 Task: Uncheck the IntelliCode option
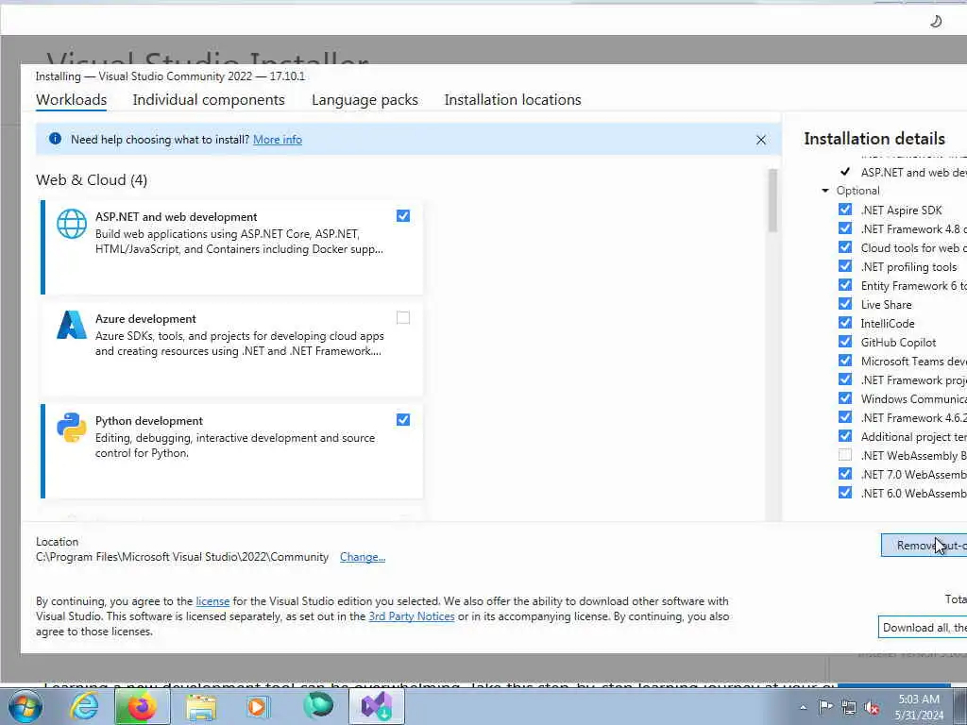tap(845, 323)
